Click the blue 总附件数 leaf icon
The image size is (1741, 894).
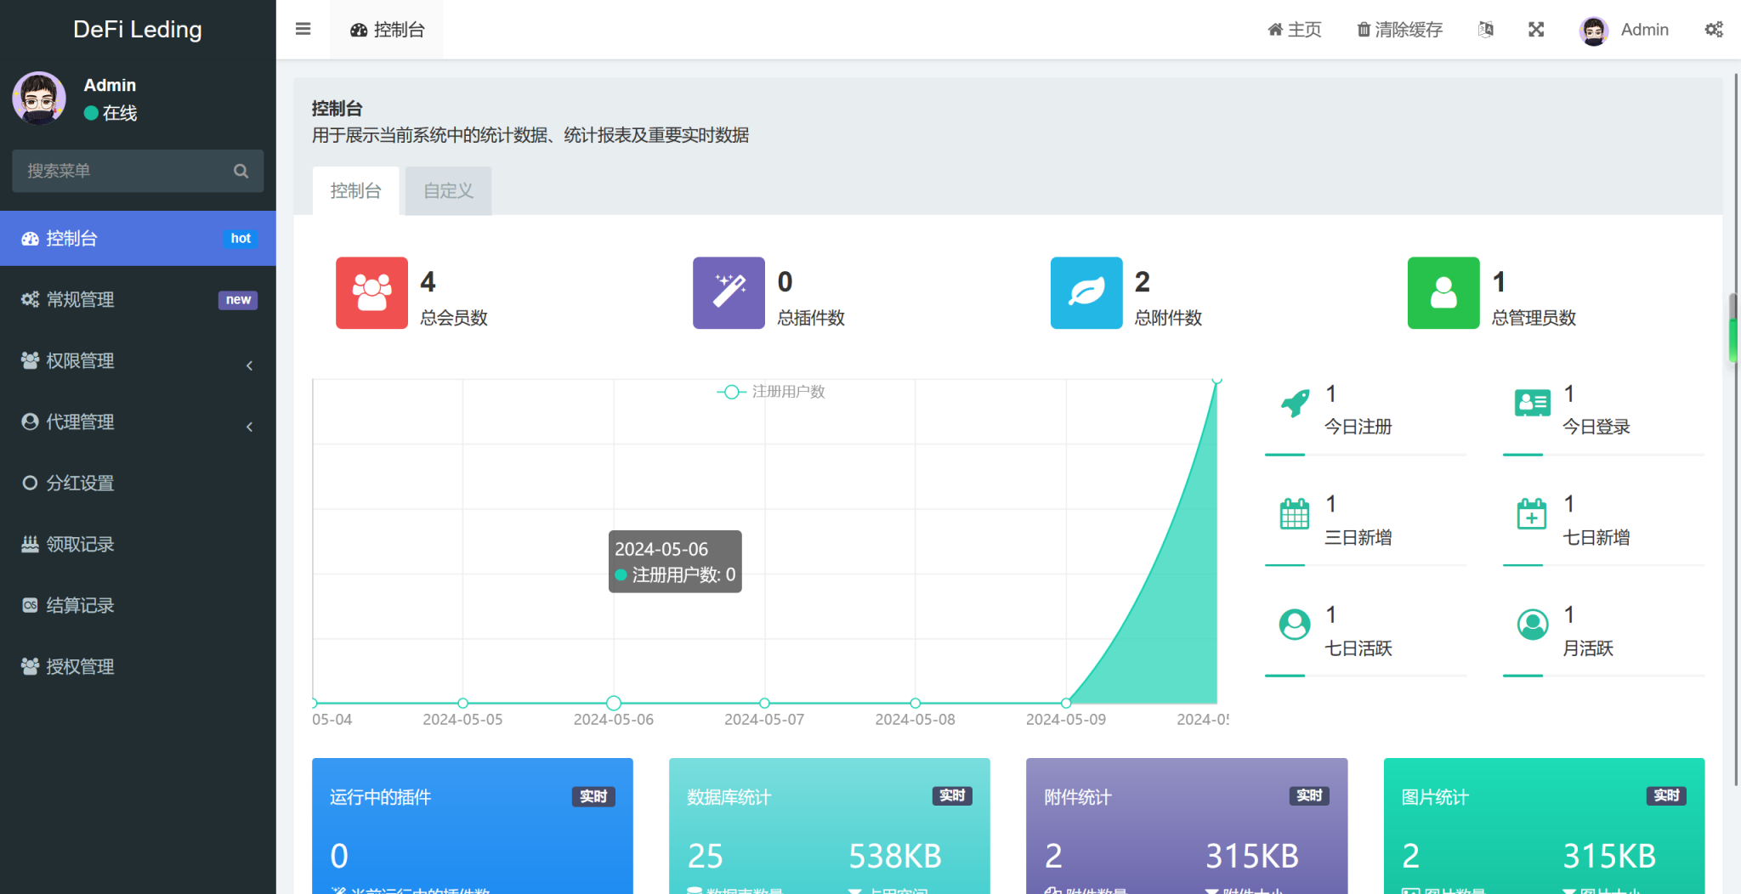click(1086, 292)
